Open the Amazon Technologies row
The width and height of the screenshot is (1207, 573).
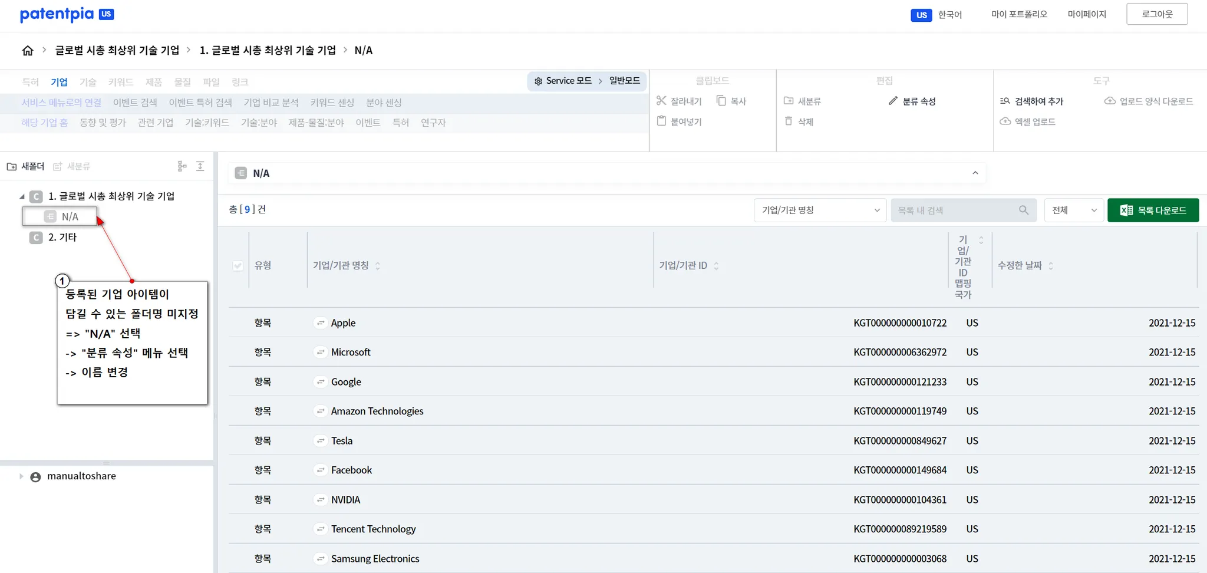point(377,411)
